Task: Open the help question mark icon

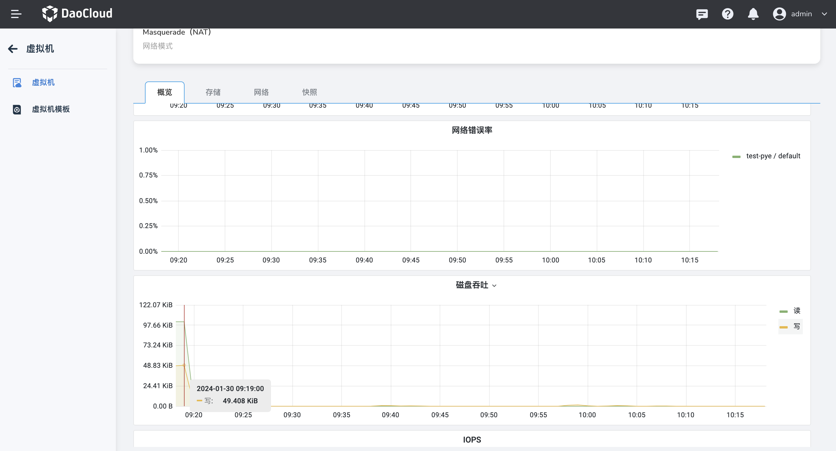Action: (727, 14)
